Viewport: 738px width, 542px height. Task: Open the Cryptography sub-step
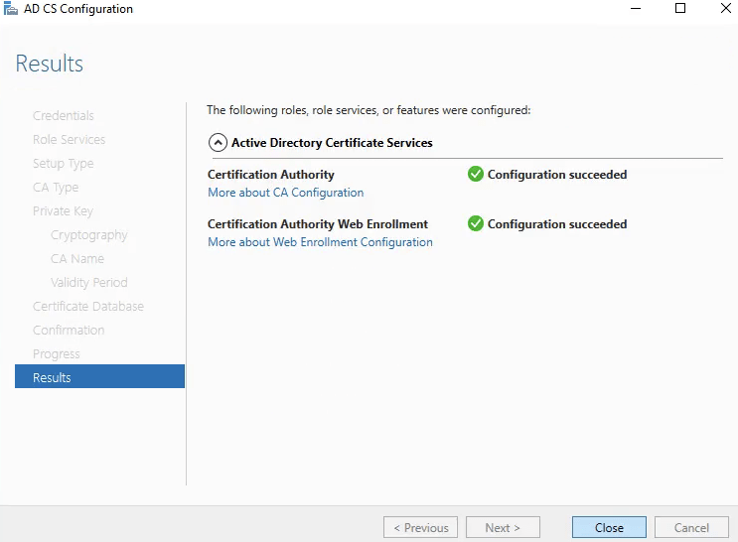click(89, 235)
